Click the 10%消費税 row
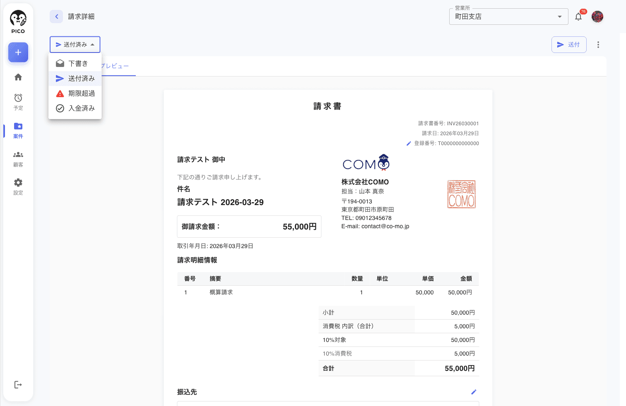 399,353
